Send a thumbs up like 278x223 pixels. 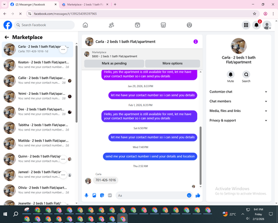[198, 195]
